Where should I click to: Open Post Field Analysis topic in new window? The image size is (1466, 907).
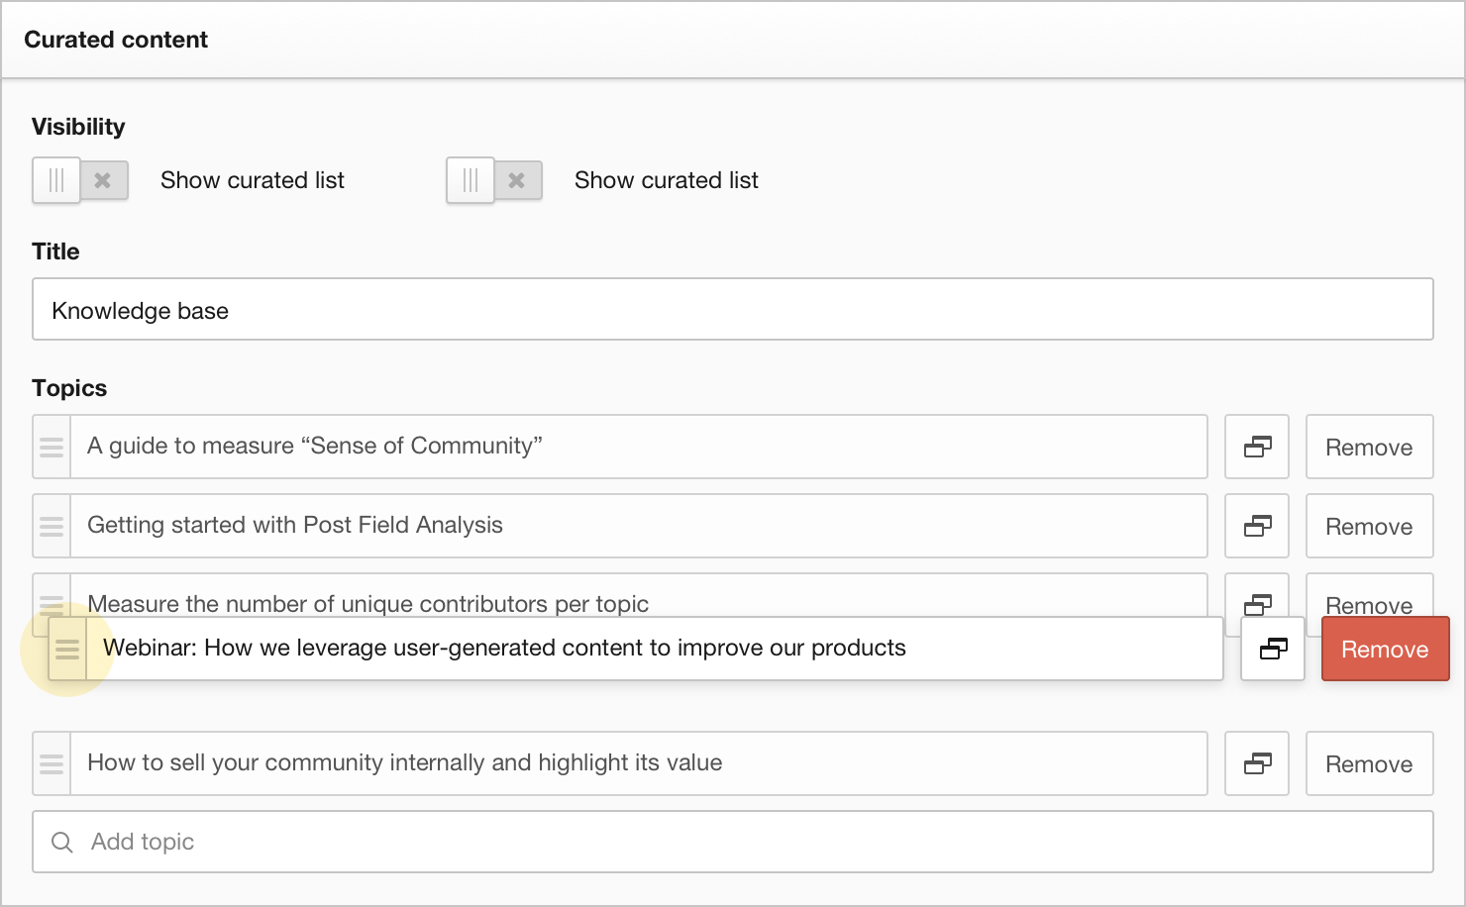coord(1257,526)
